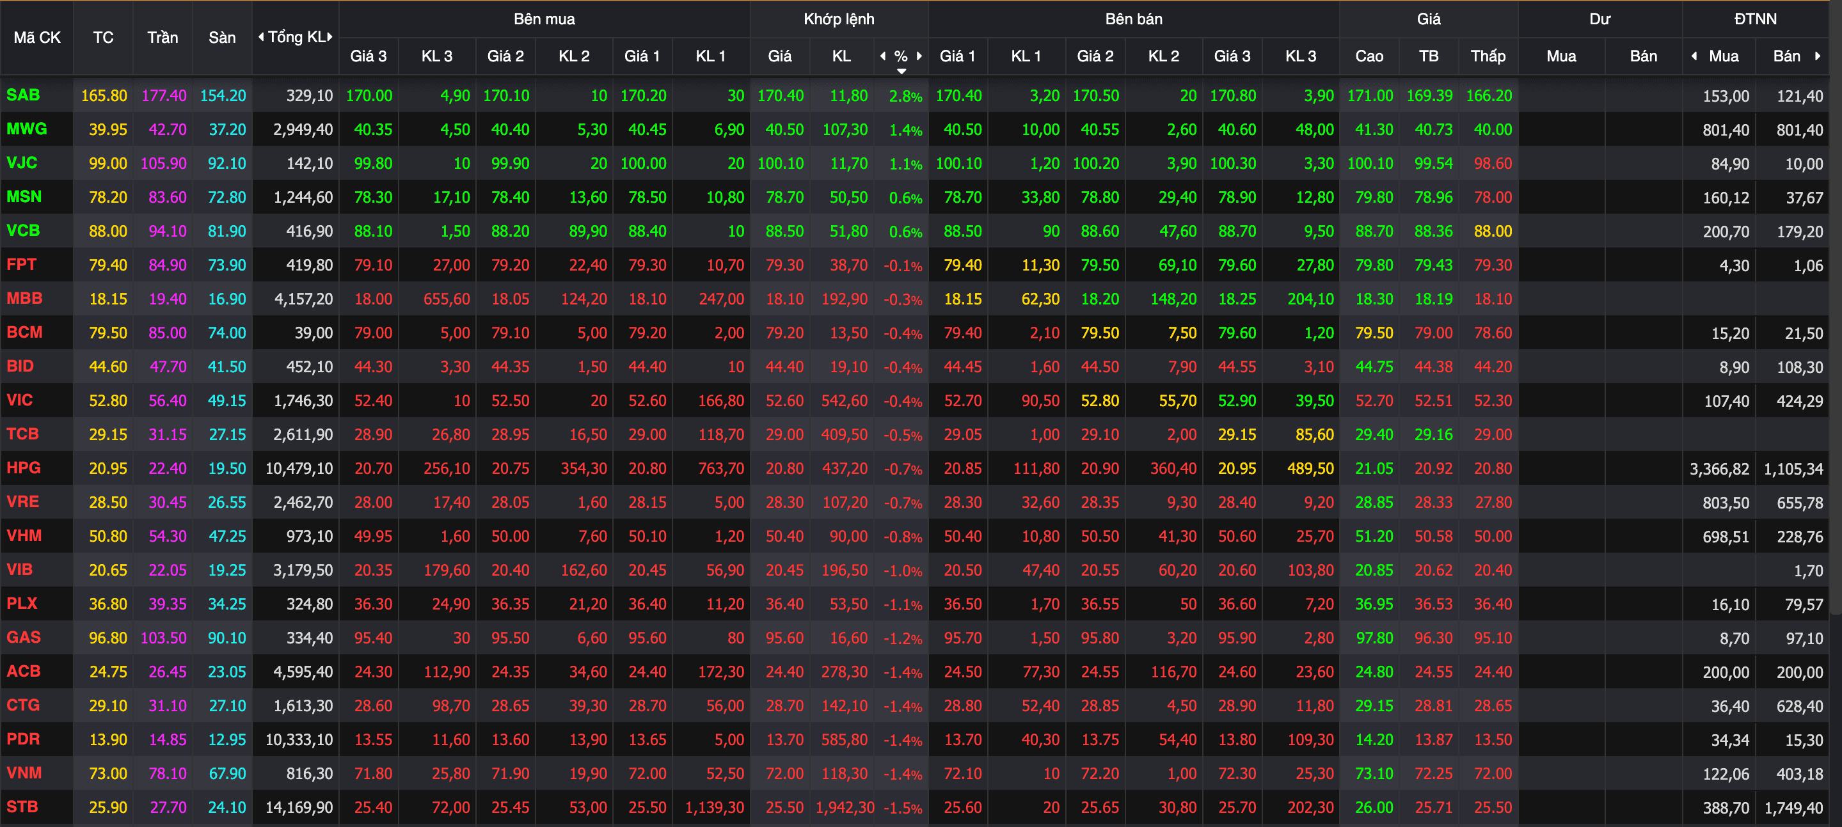Screen dimensions: 1842x827
Task: Click the Thấp price column header
Action: [x=1488, y=56]
